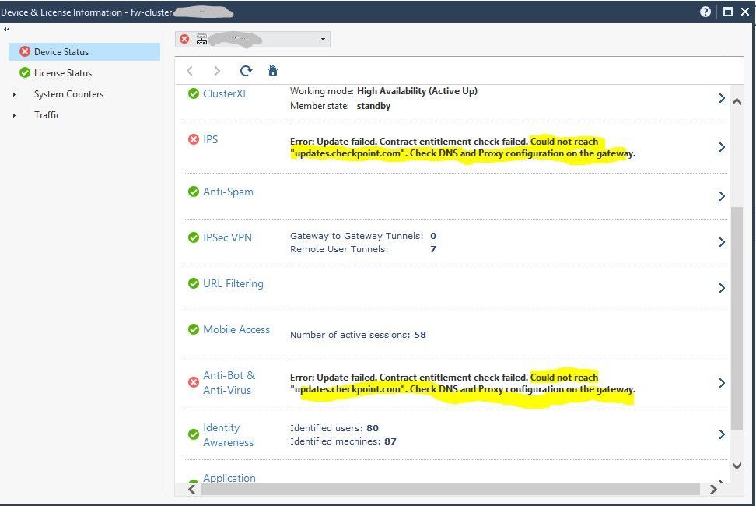Open the Identity Awareness blade link
The image size is (756, 506).
pos(228,434)
